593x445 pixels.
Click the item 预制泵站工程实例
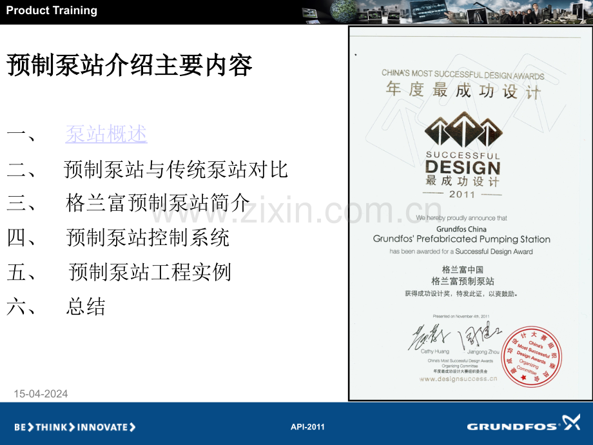click(150, 272)
